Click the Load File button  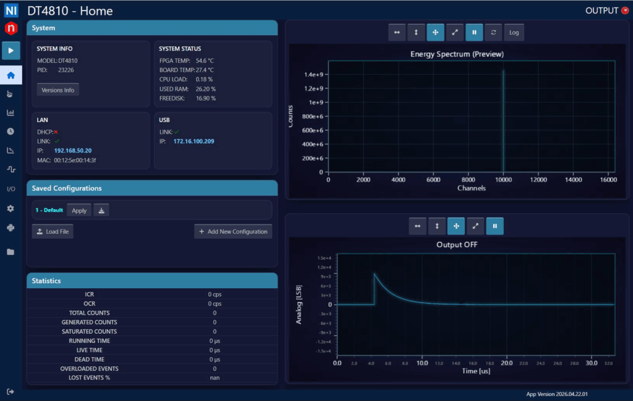pos(53,231)
